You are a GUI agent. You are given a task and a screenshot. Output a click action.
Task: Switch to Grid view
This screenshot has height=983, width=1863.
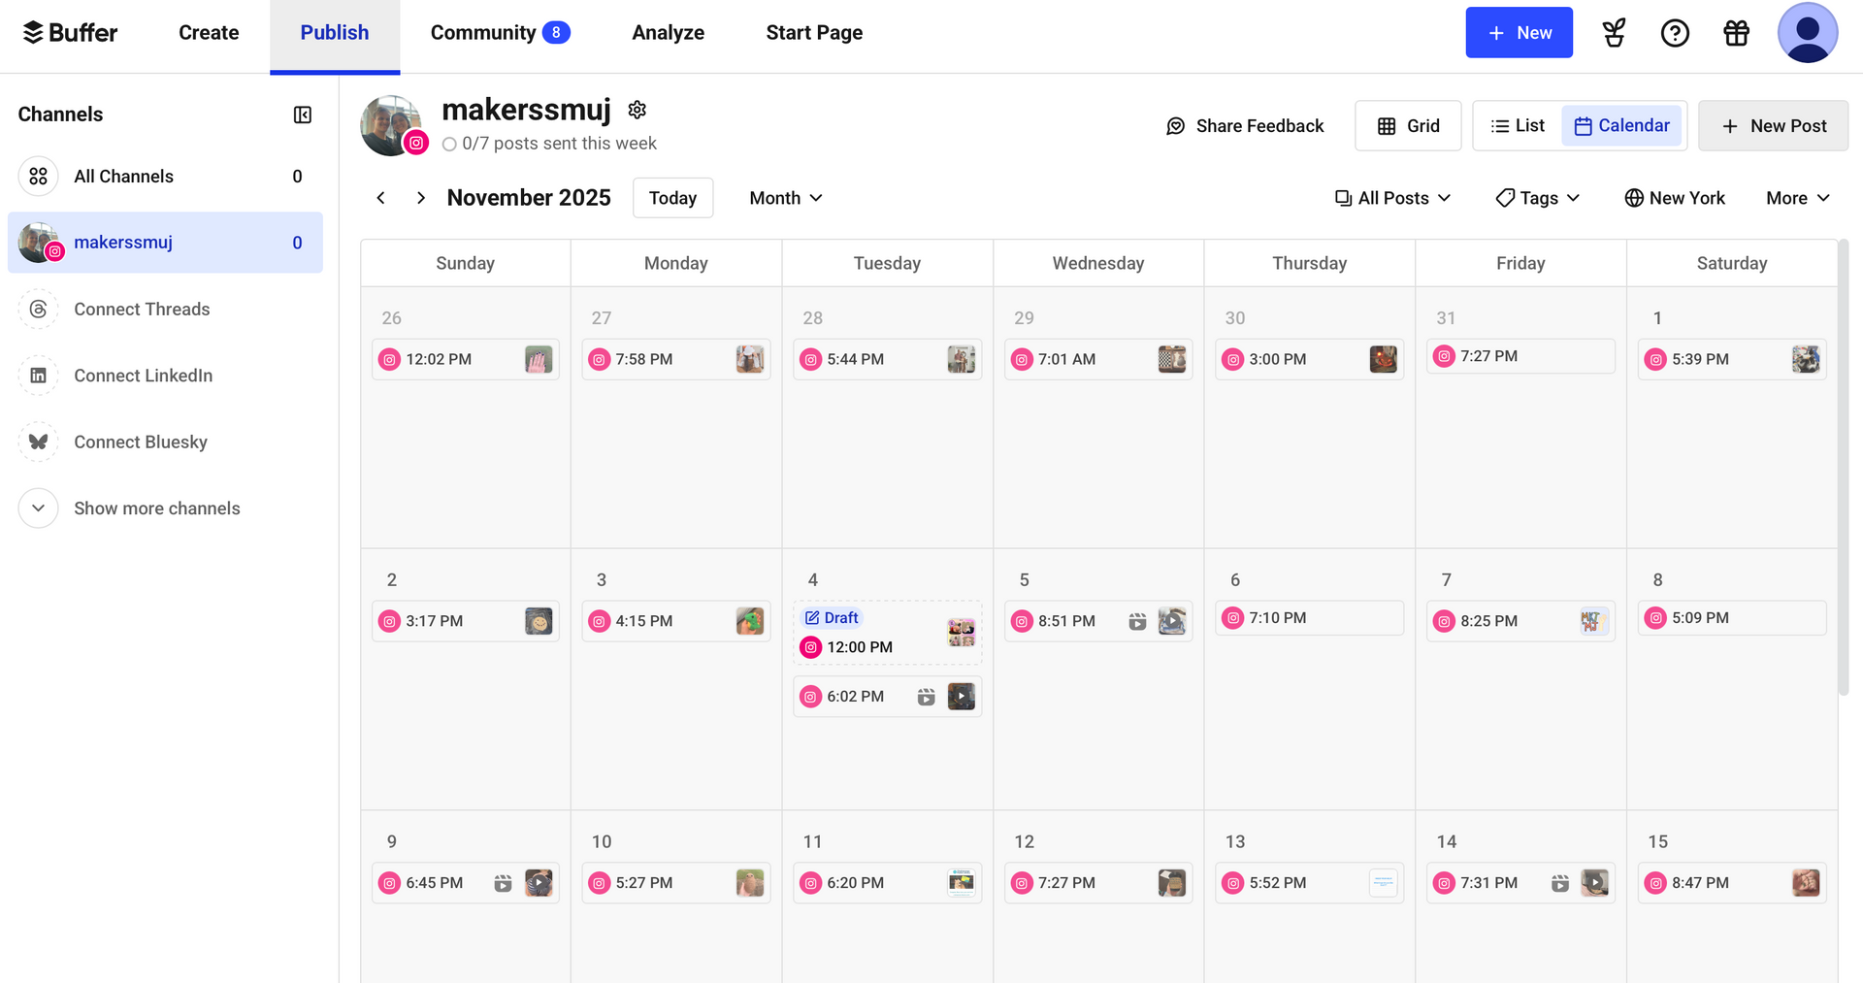(x=1408, y=125)
